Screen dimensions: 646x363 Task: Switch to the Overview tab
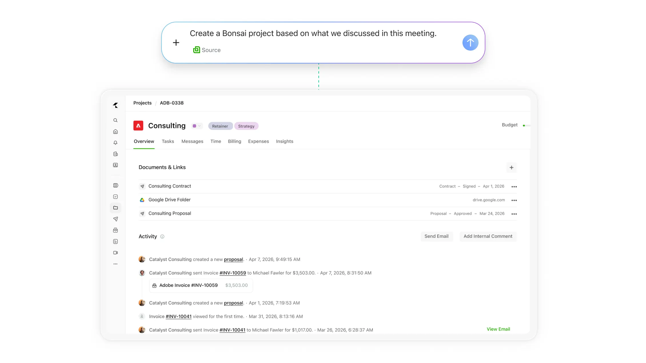coord(144,141)
